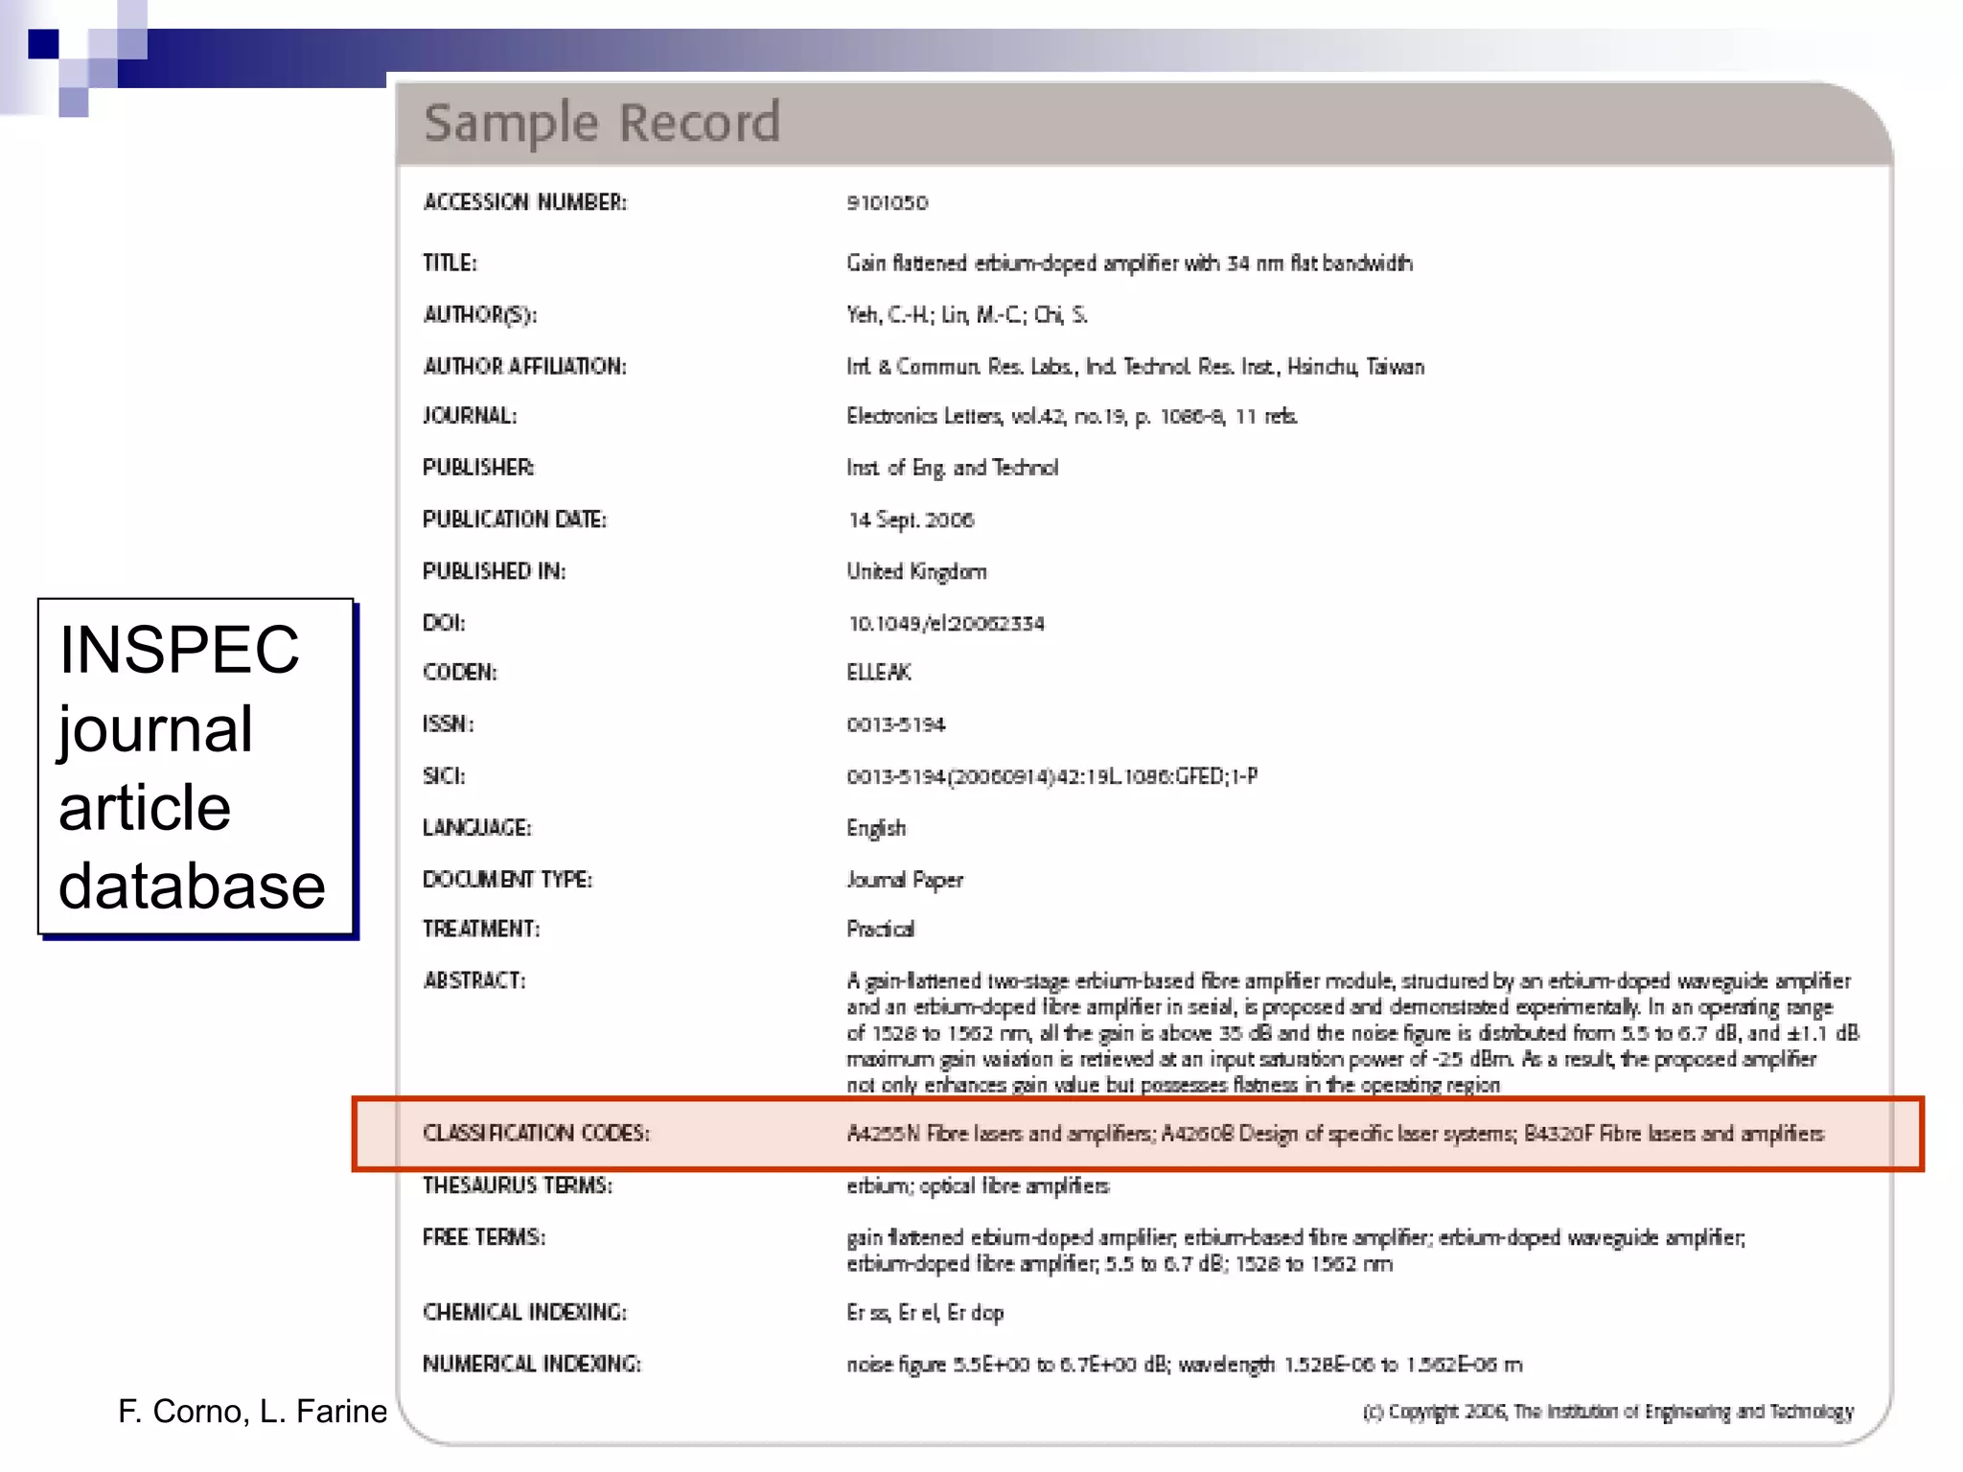This screenshot has width=1963, height=1472.
Task: Select the publication date 14 Sept. 2006
Action: 911,519
